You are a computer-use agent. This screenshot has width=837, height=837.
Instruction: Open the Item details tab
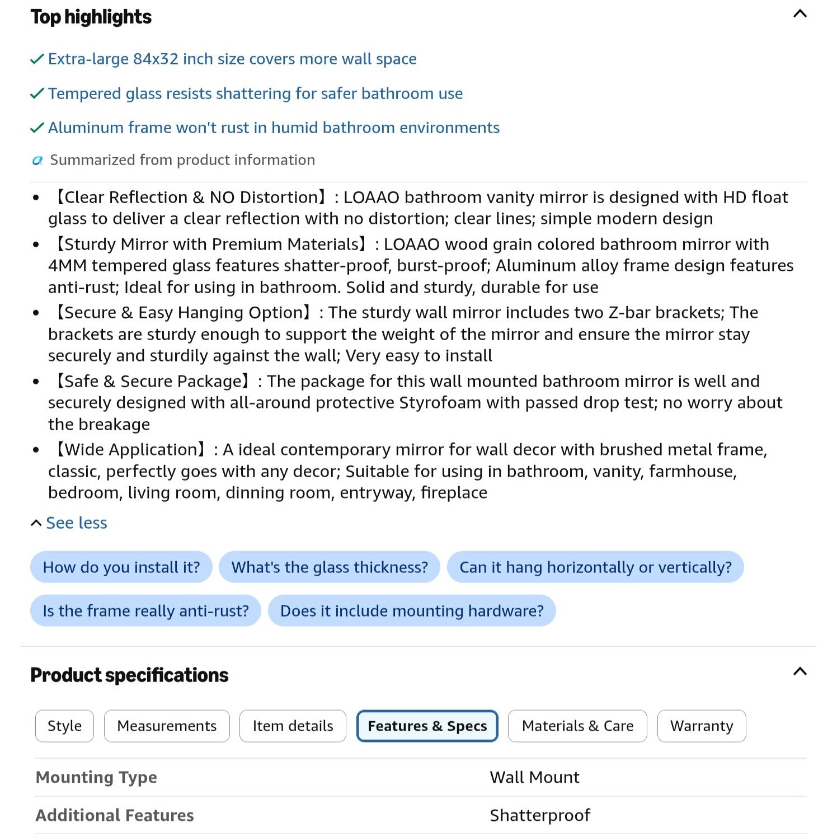coord(293,726)
